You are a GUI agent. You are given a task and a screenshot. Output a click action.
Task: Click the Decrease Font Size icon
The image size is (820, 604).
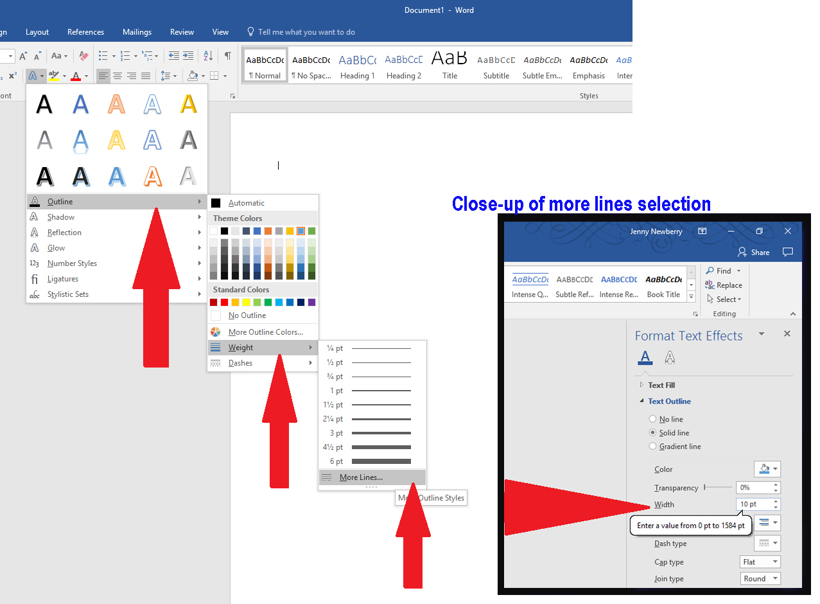point(38,56)
